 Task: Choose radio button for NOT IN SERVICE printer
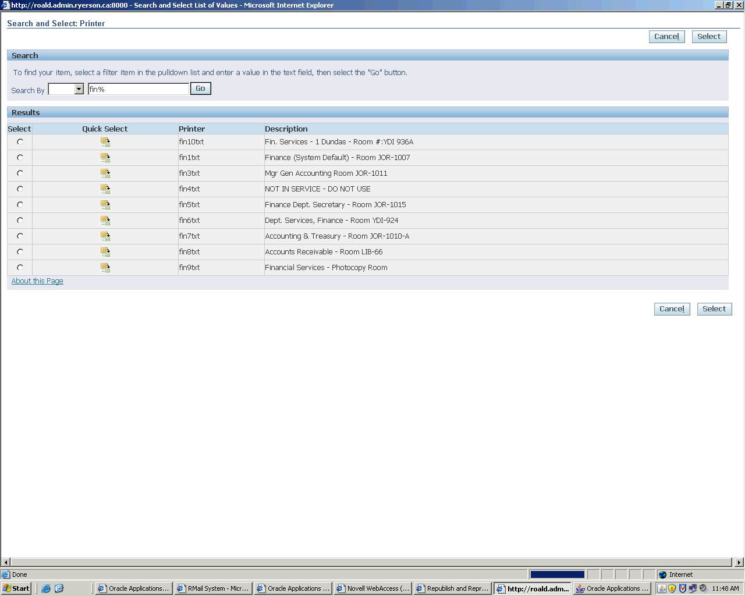(20, 189)
